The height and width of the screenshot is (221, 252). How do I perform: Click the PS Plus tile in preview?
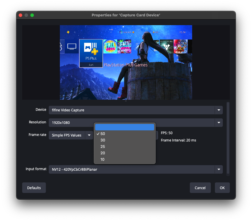coord(91,53)
